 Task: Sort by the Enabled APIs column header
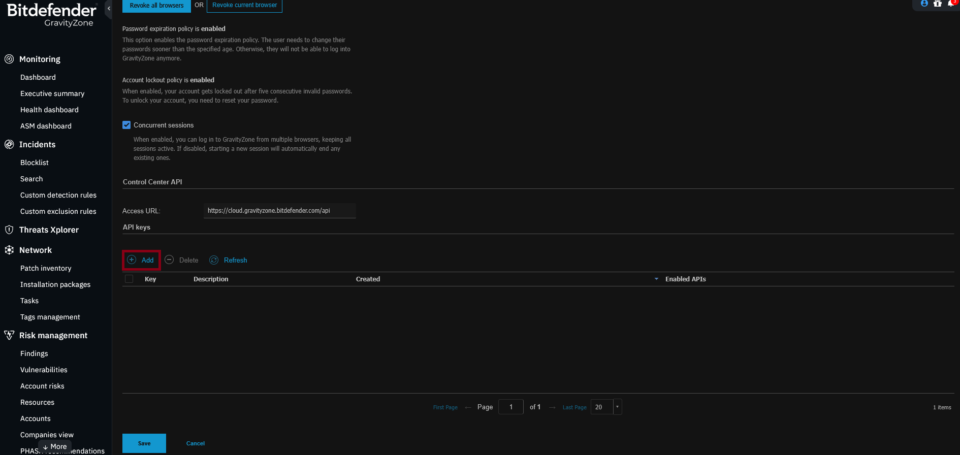coord(686,279)
